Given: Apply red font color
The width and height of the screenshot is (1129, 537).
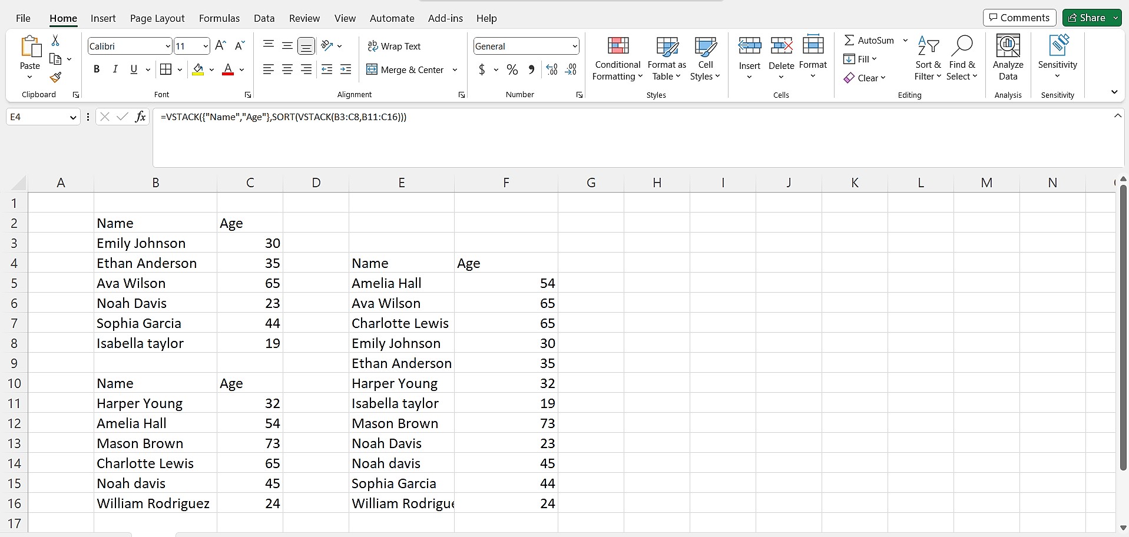Looking at the screenshot, I should tap(228, 69).
